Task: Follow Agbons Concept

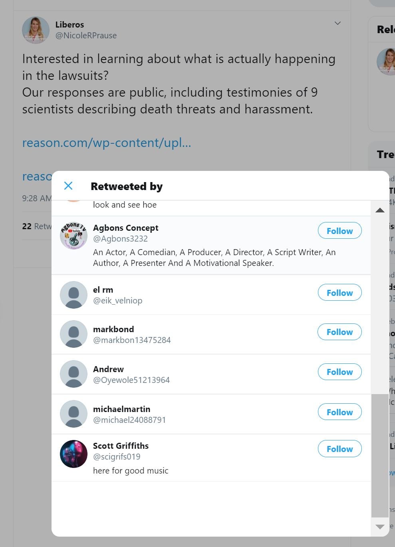Action: (x=339, y=231)
